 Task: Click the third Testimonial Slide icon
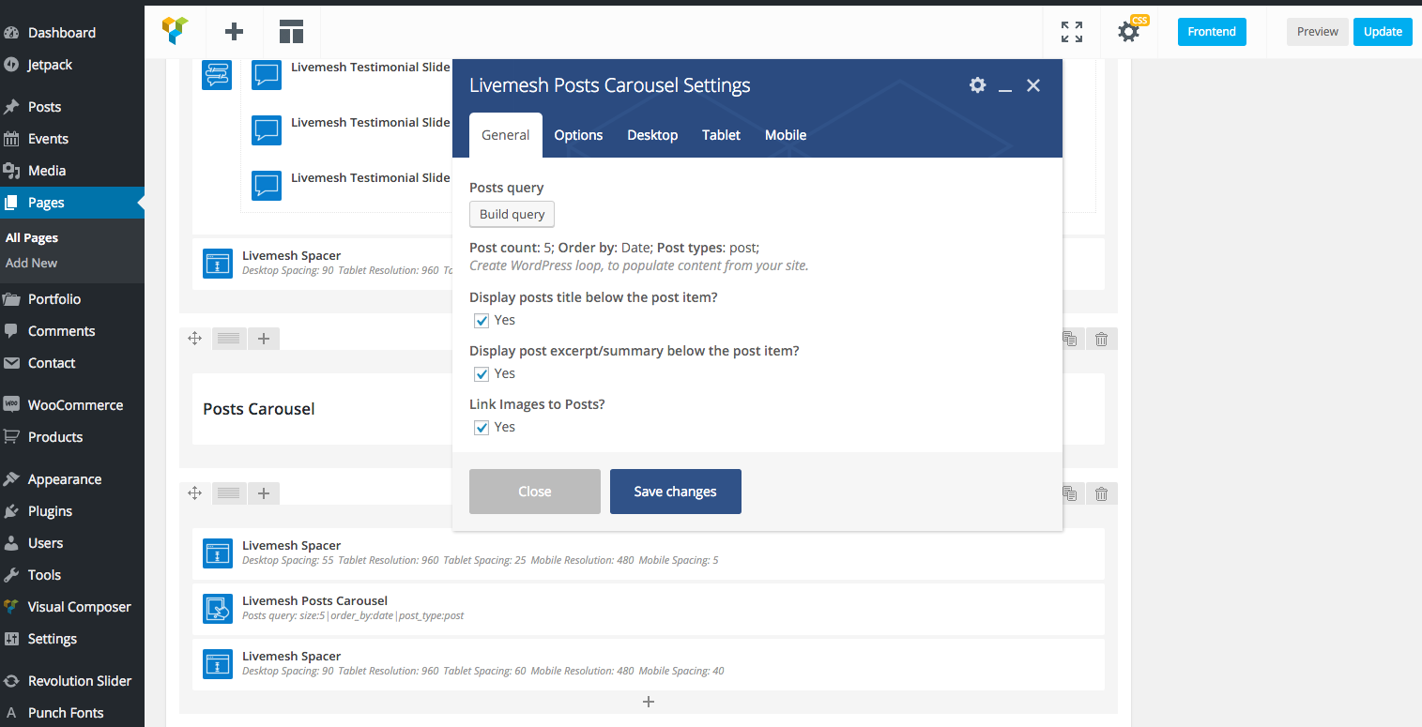[267, 186]
